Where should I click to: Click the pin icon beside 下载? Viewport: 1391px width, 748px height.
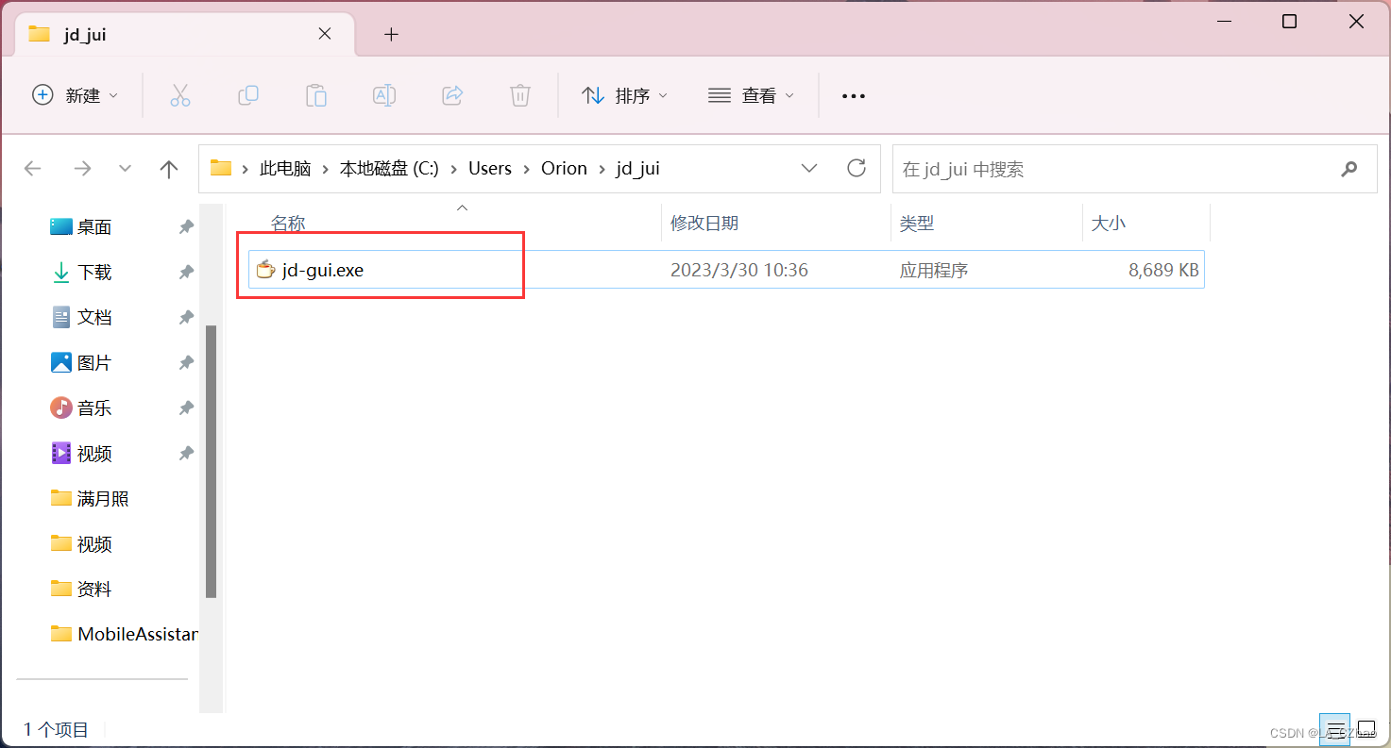click(186, 273)
